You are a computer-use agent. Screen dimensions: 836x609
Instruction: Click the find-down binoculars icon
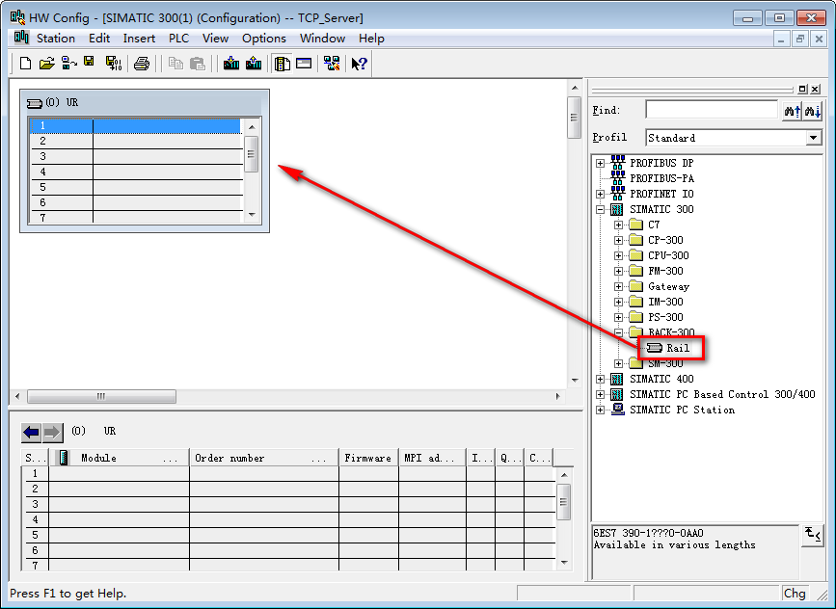pos(813,111)
